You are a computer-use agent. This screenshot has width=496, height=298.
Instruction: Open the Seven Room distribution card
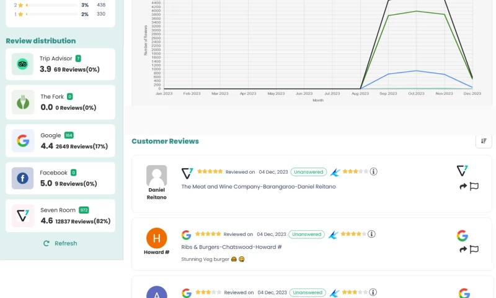pos(60,216)
